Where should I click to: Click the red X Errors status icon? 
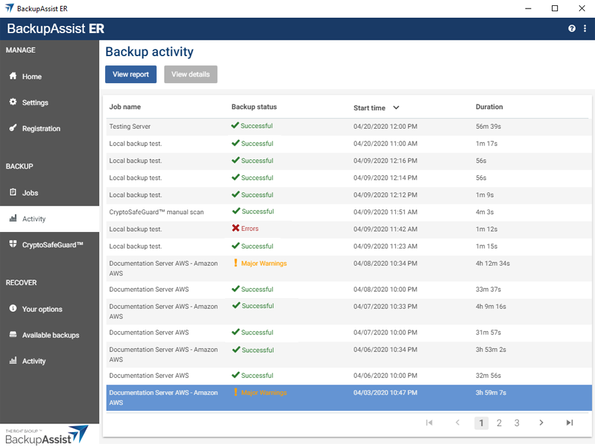click(x=235, y=228)
